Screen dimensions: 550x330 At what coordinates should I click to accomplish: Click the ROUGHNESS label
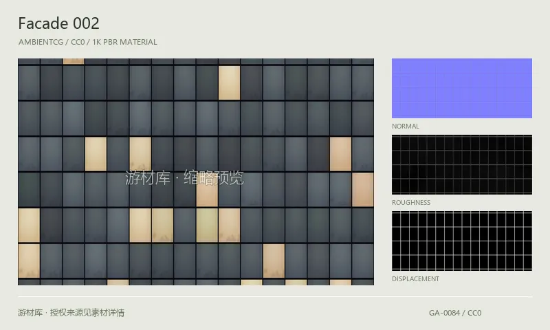click(411, 203)
